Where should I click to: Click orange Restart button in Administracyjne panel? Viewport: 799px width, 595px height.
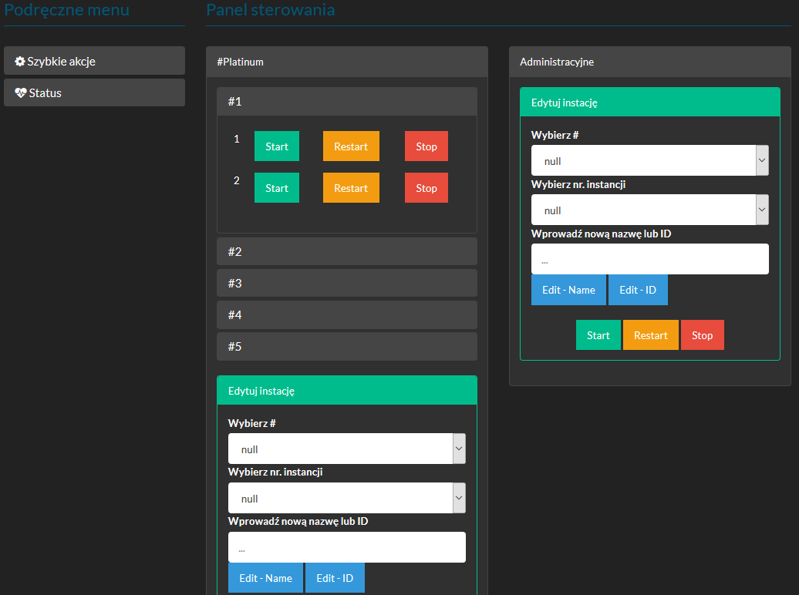[650, 335]
